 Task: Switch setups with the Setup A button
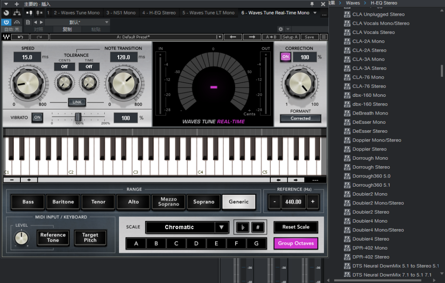[x=290, y=37]
